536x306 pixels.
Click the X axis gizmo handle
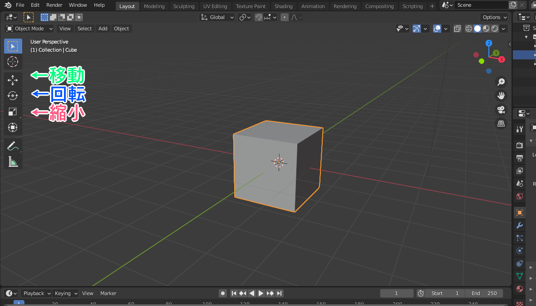tap(502, 59)
